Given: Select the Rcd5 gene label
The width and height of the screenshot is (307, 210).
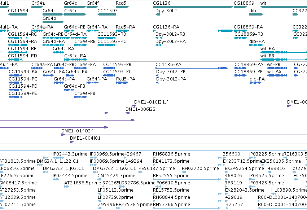Looking at the screenshot, I should tap(121, 3).
